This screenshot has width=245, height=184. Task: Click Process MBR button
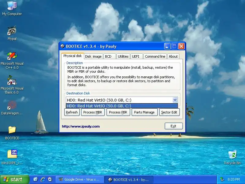(93, 112)
